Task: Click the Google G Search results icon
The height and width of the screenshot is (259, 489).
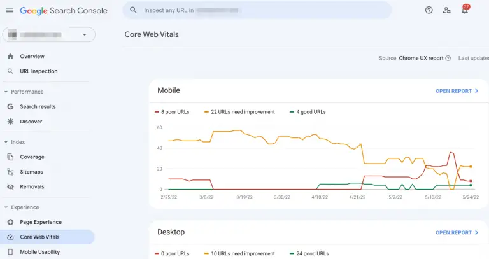Action: pyautogui.click(x=10, y=107)
